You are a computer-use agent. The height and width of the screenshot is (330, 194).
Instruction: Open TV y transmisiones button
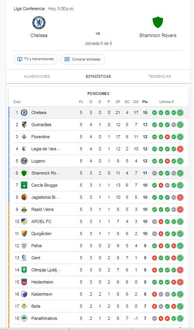pos(36,59)
